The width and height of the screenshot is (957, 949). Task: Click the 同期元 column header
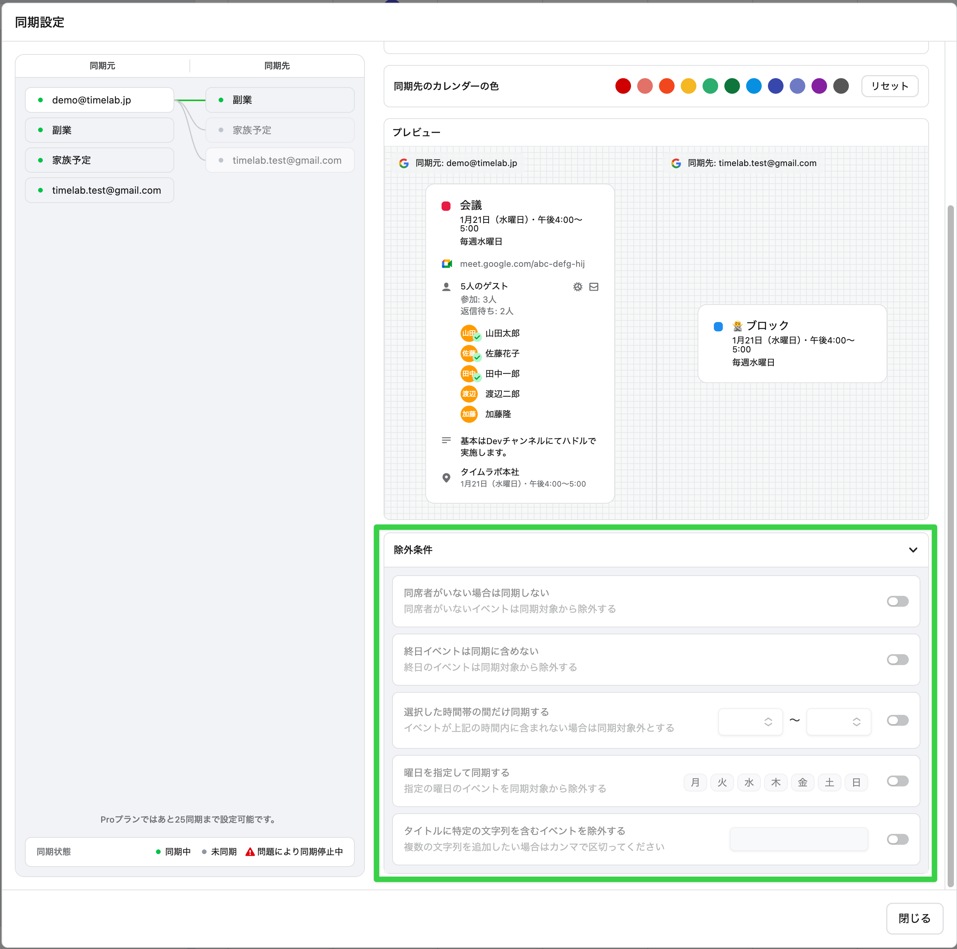pyautogui.click(x=102, y=66)
